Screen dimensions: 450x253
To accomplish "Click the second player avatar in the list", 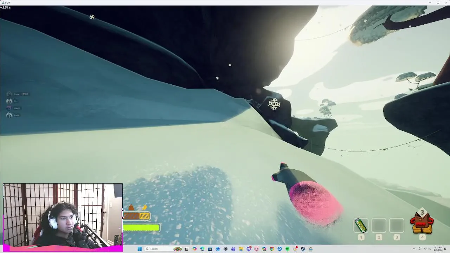I will (x=9, y=101).
